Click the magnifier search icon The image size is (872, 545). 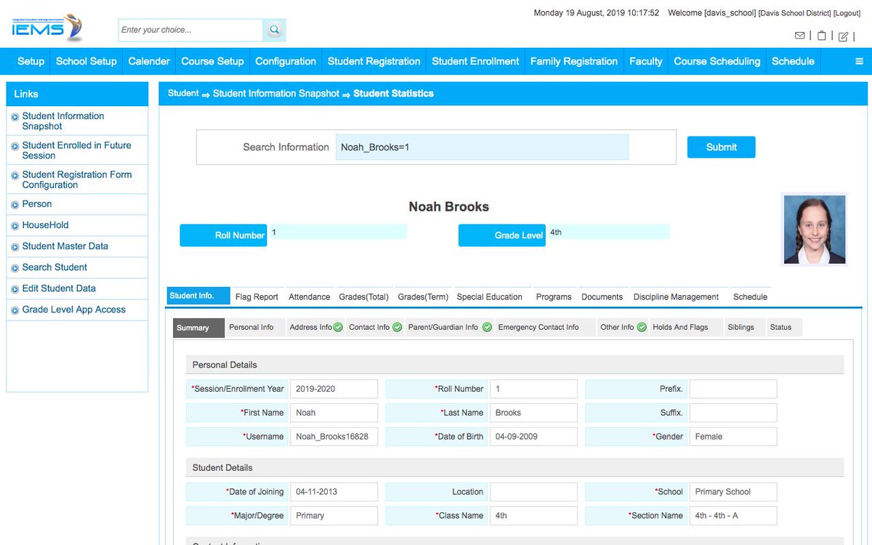[x=274, y=30]
